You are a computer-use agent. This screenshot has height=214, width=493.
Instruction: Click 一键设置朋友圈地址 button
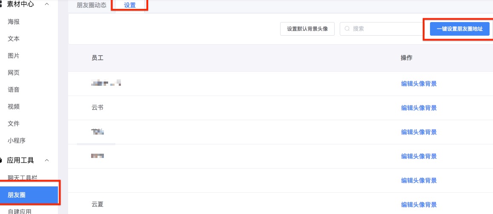[x=460, y=29]
